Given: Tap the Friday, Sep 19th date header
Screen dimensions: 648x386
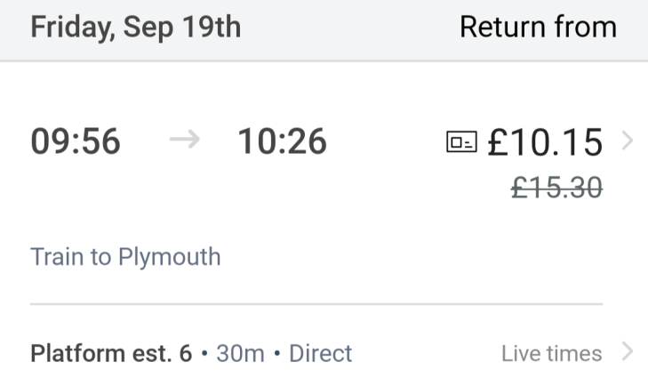Looking at the screenshot, I should (x=135, y=28).
